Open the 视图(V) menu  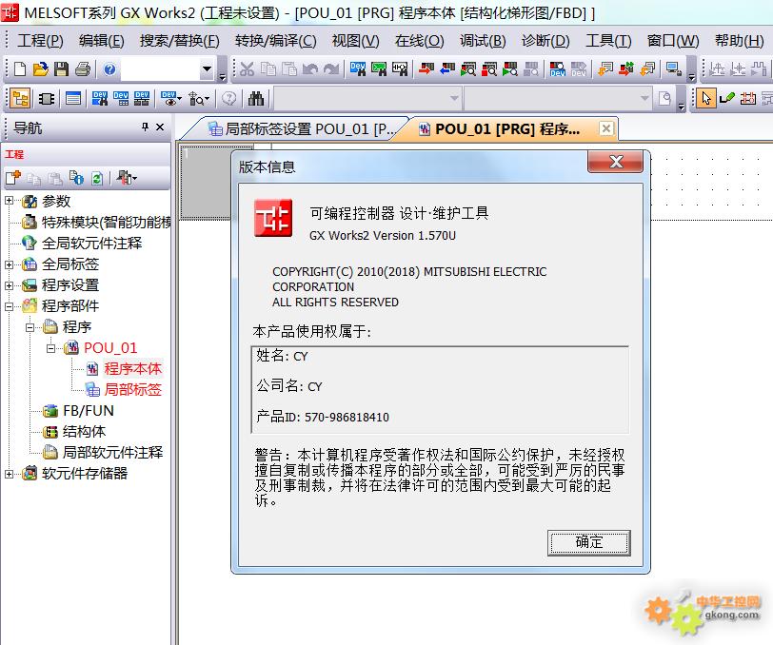point(356,40)
